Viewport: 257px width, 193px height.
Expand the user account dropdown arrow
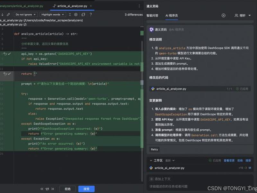(x=250, y=15)
